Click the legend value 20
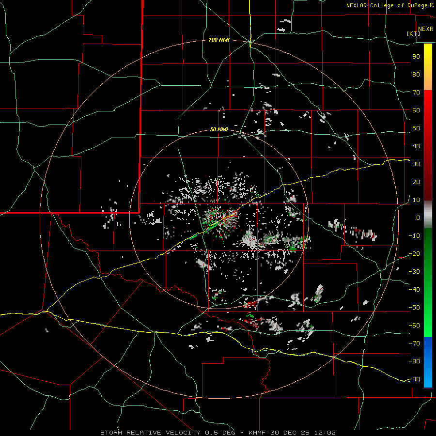436x436 pixels. point(416,182)
